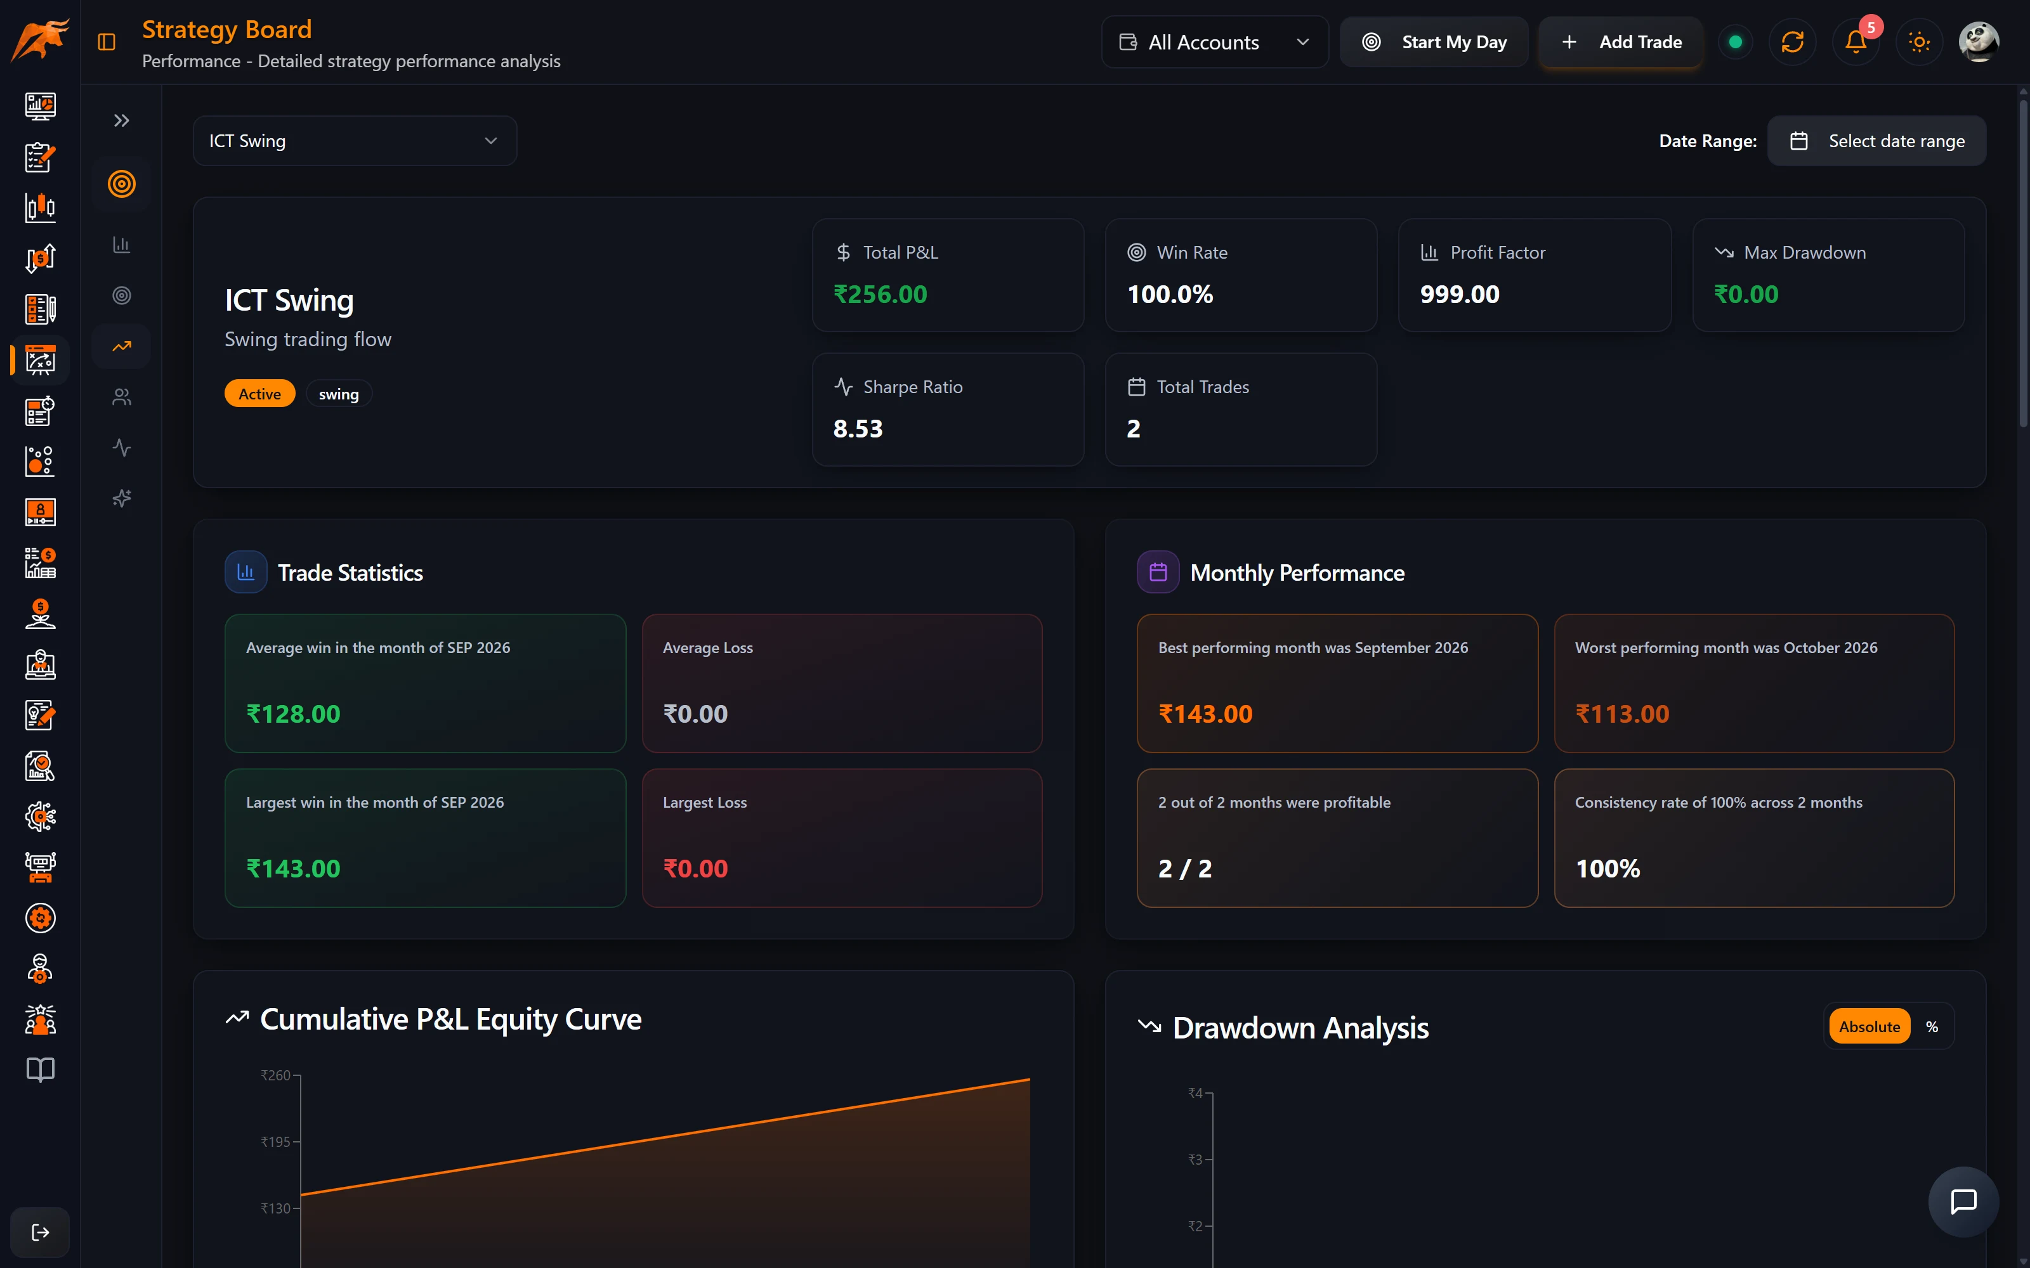Open the bubble scatter chart sidebar icon

tap(40, 462)
